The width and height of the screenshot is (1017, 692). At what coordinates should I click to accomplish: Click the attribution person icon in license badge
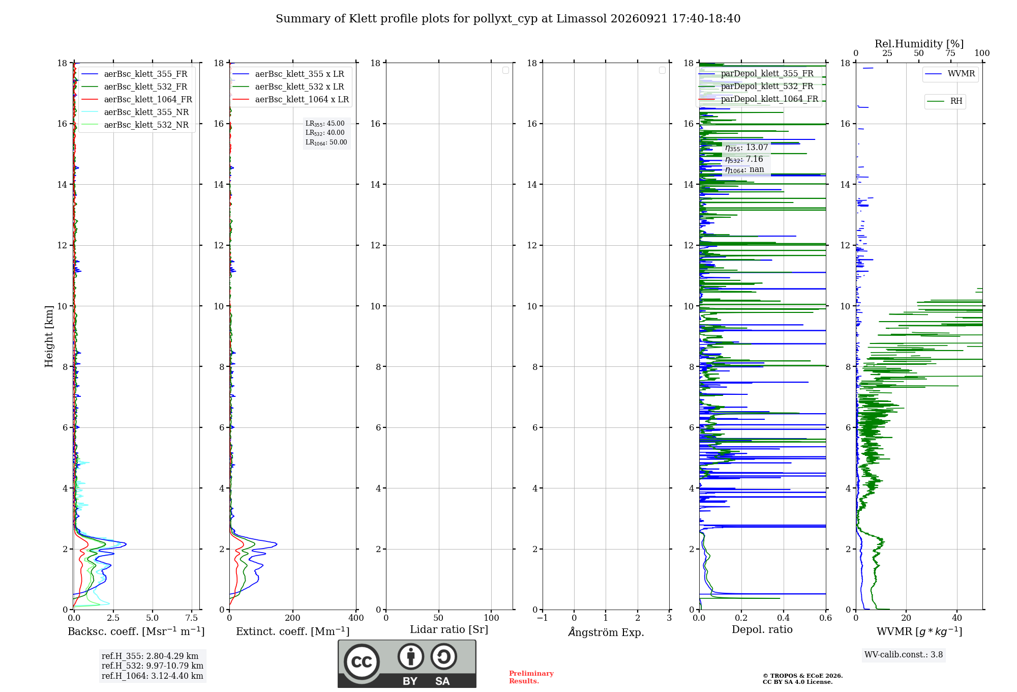point(410,656)
